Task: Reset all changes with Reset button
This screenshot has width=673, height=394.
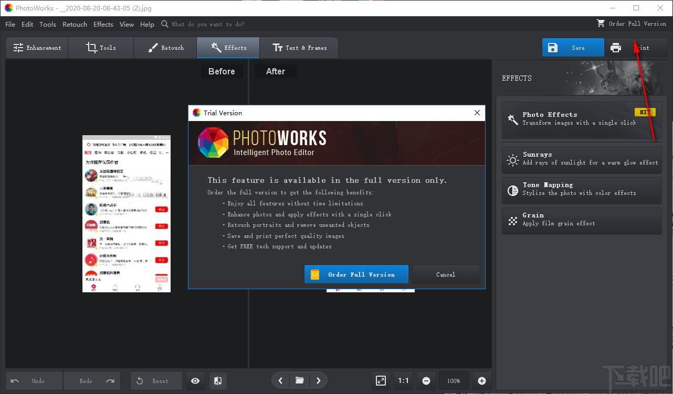Action: [x=156, y=381]
